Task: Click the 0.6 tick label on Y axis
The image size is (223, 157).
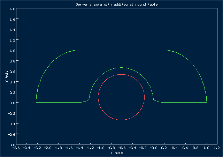Action: click(x=12, y=72)
